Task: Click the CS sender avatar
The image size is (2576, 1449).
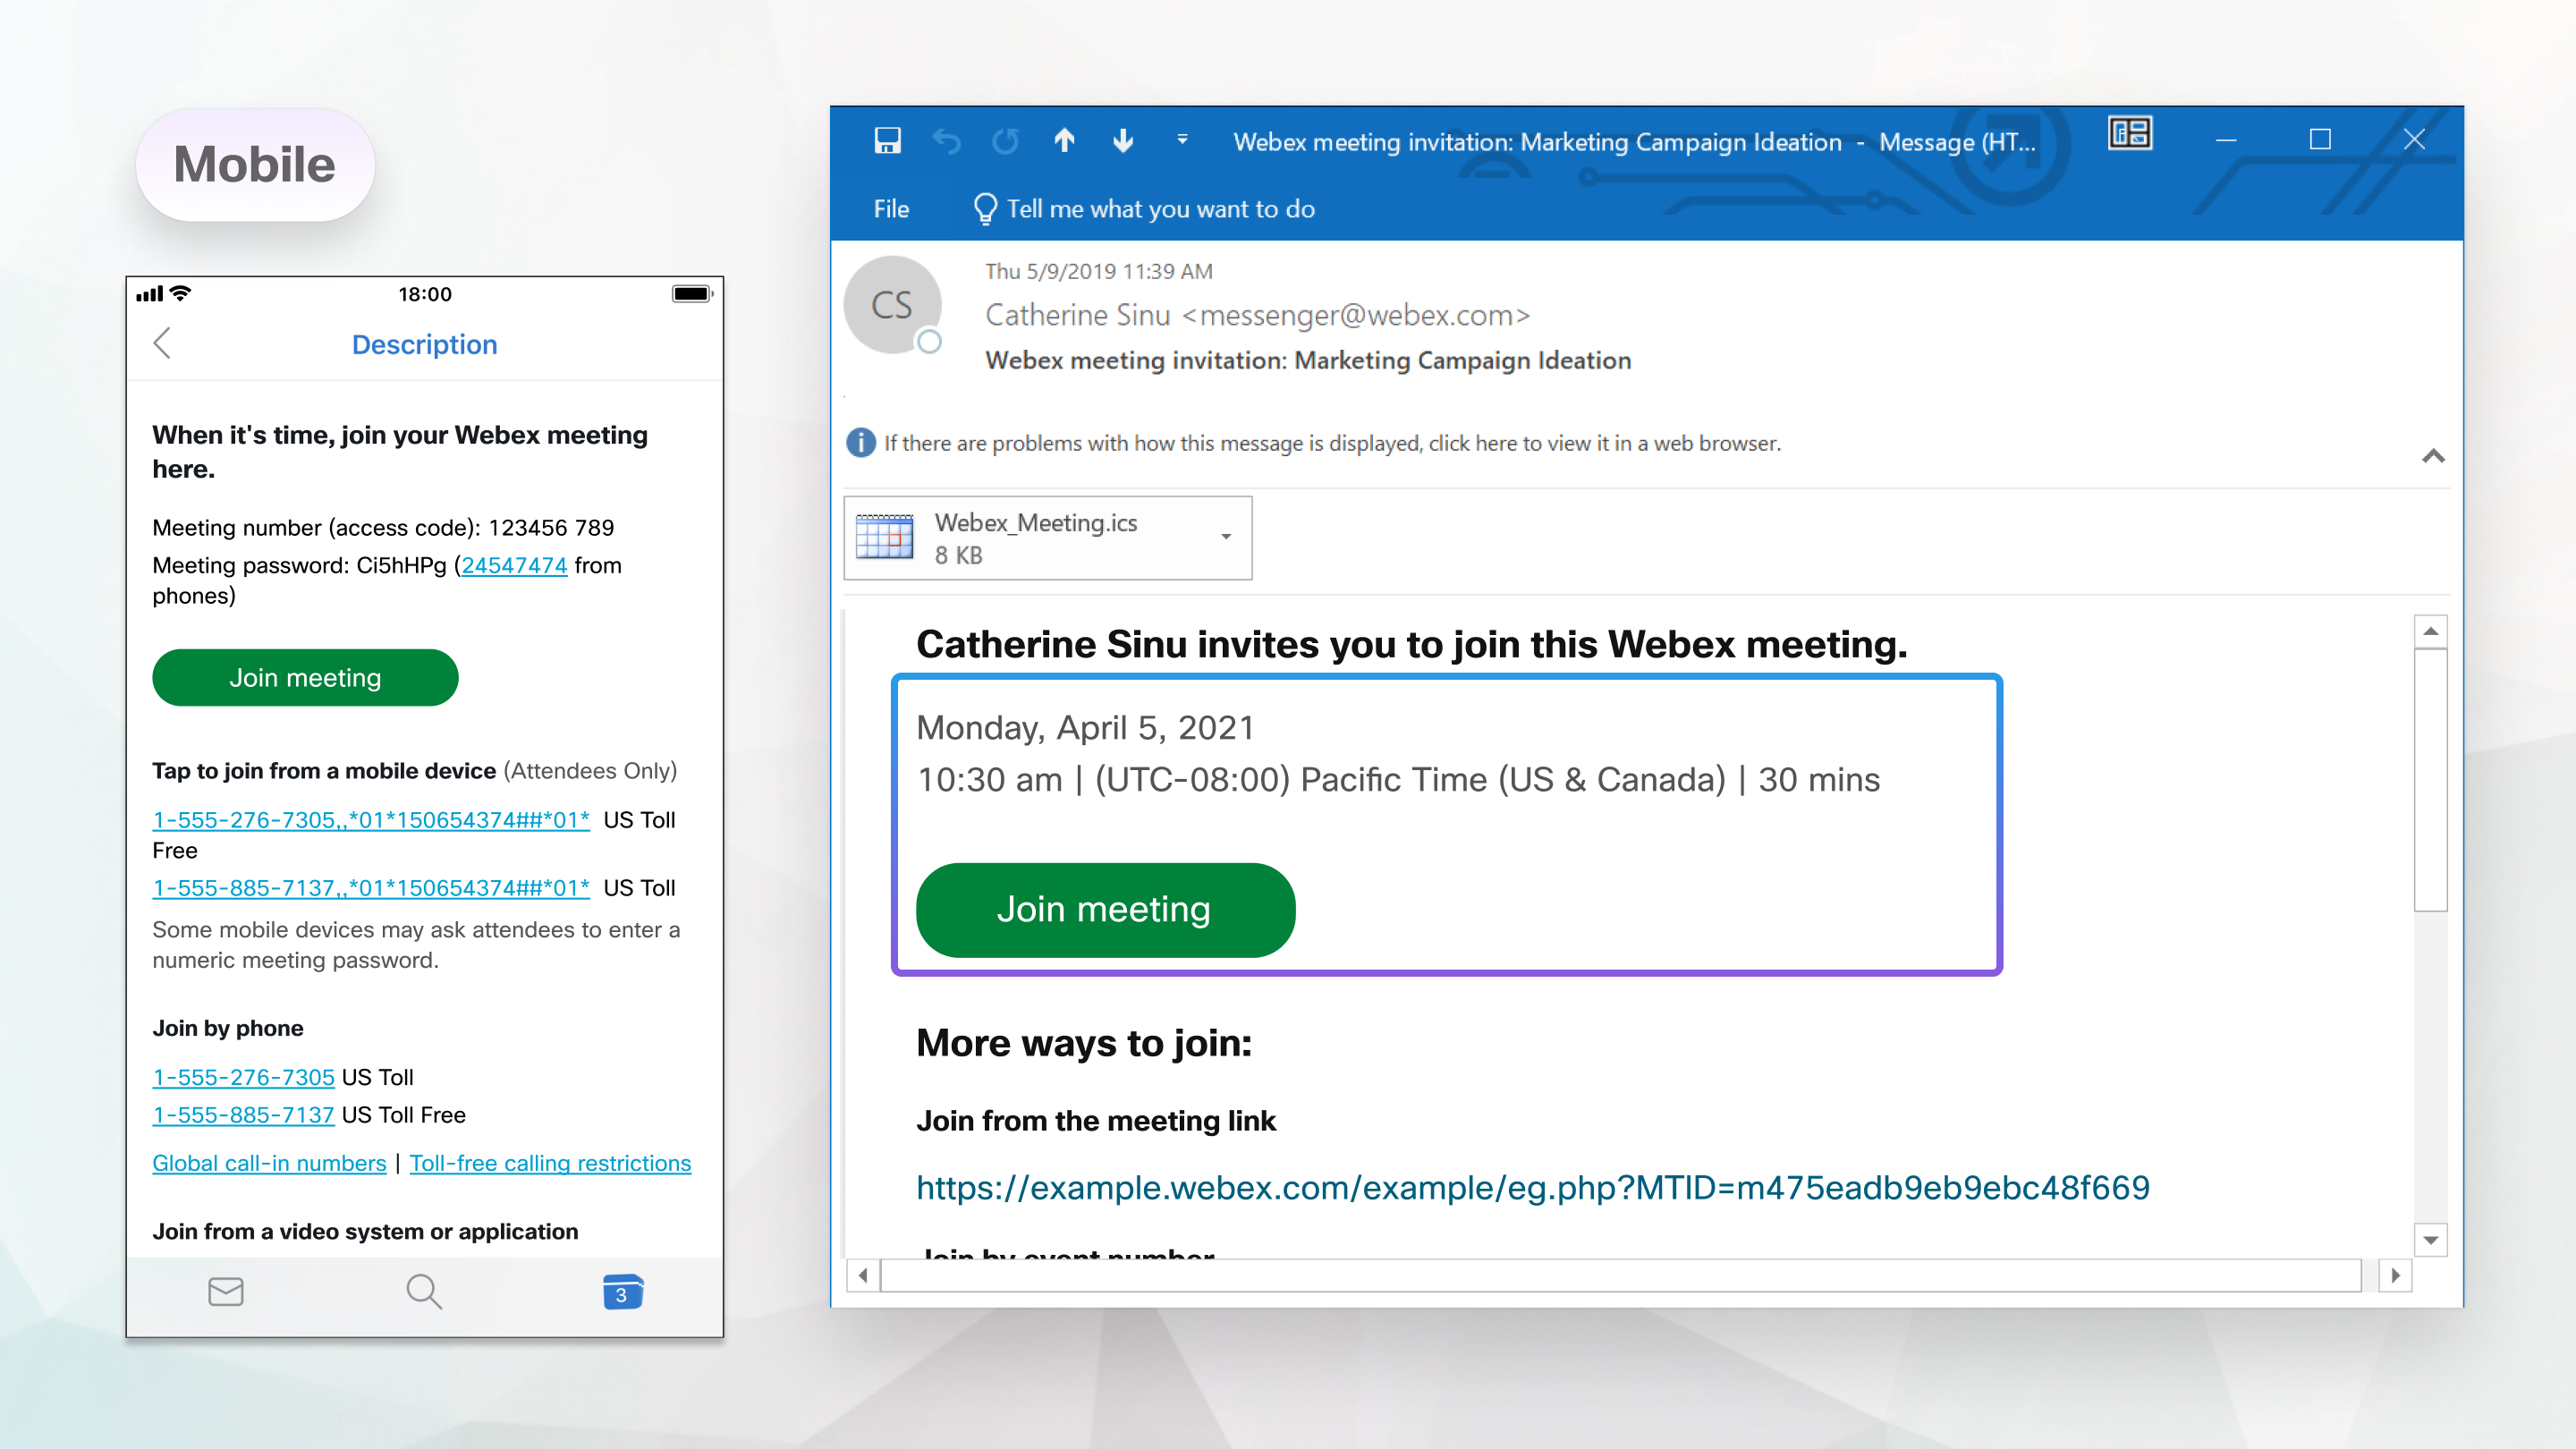Action: click(x=892, y=305)
